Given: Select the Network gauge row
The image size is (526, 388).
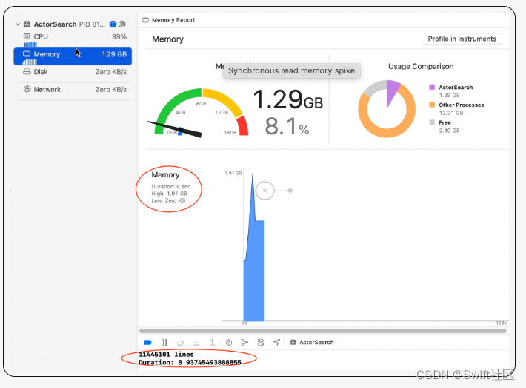Looking at the screenshot, I should (x=73, y=90).
